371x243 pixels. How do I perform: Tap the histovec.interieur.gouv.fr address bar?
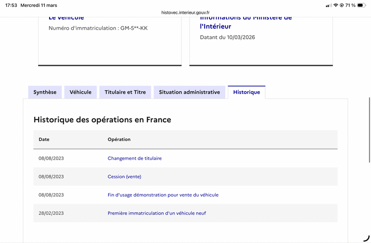[185, 12]
